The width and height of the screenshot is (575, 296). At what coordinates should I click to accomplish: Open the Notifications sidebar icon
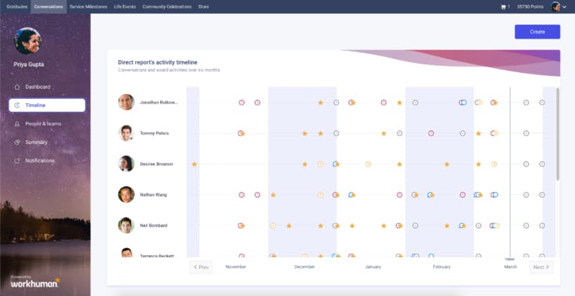click(x=17, y=161)
